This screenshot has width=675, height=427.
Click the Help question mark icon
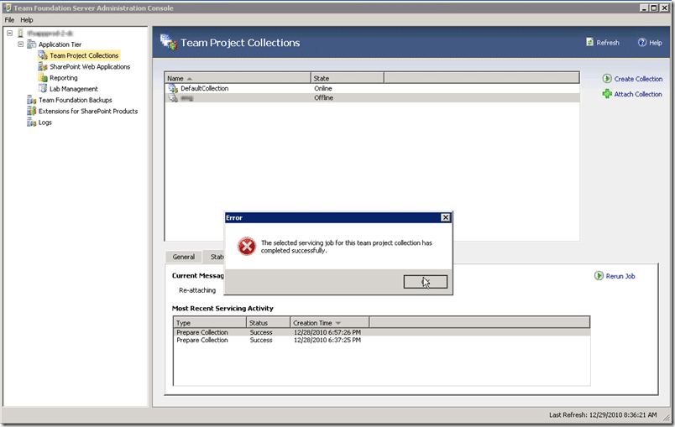(x=642, y=42)
